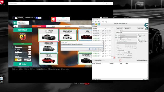Image resolution: width=164 pixels, height=92 pixels.
Task: Toggle the Hex checkbox
Action: pyautogui.click(x=119, y=32)
